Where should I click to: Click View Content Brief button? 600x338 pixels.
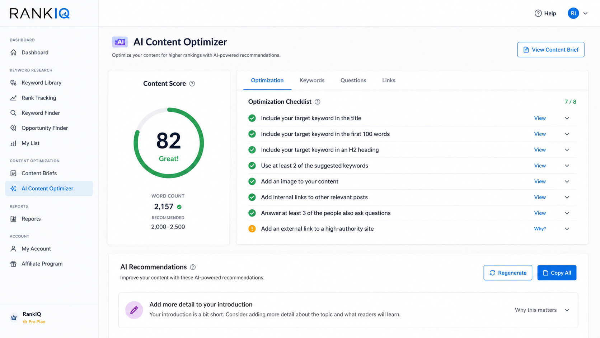pyautogui.click(x=550, y=50)
